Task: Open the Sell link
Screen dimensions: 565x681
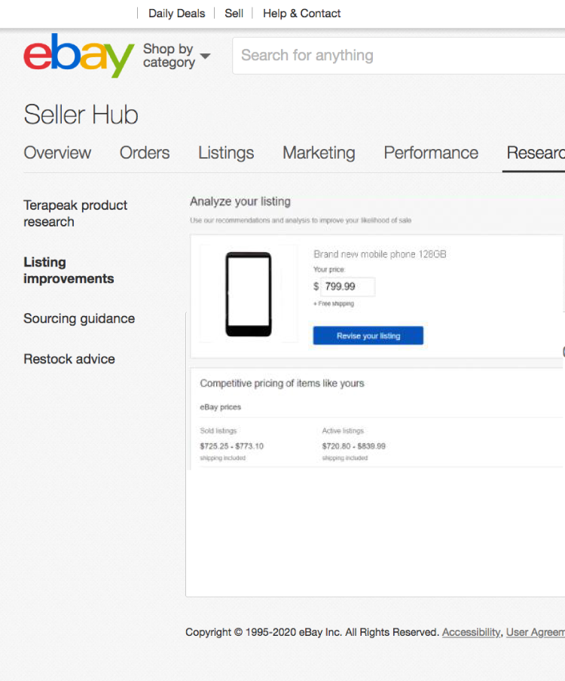Action: tap(234, 14)
